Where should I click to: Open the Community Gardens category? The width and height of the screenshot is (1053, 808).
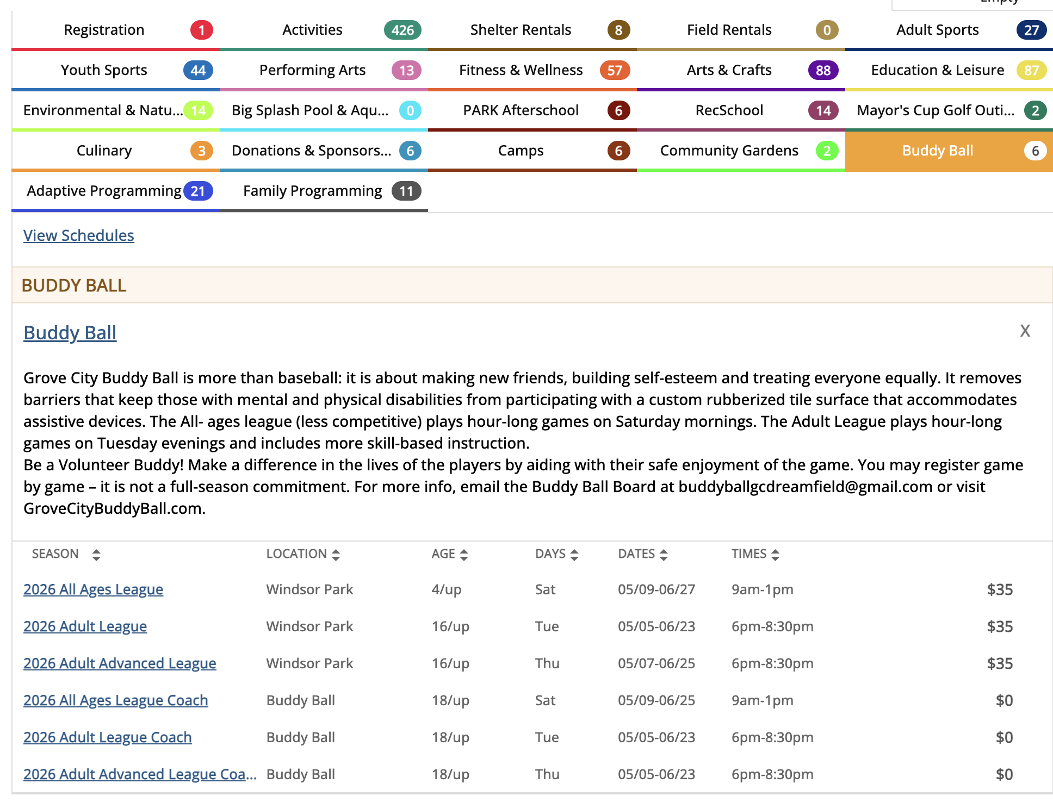click(729, 151)
